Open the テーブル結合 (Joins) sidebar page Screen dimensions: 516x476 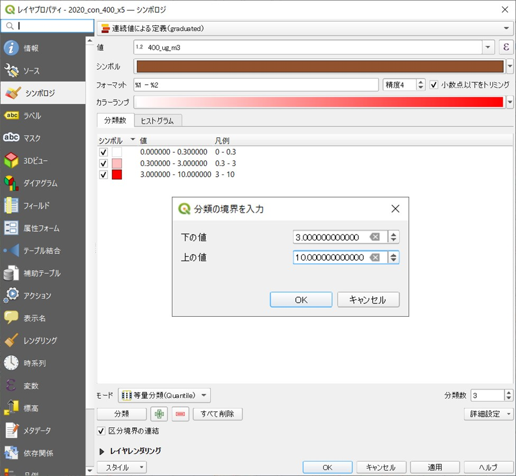pyautogui.click(x=43, y=251)
